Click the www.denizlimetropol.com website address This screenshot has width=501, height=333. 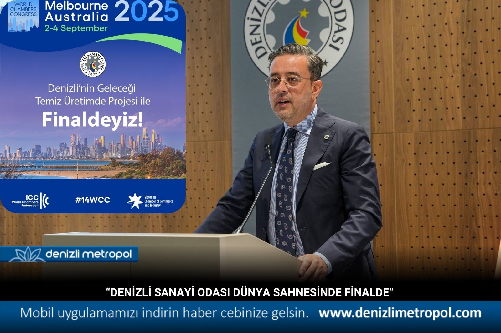point(400,313)
